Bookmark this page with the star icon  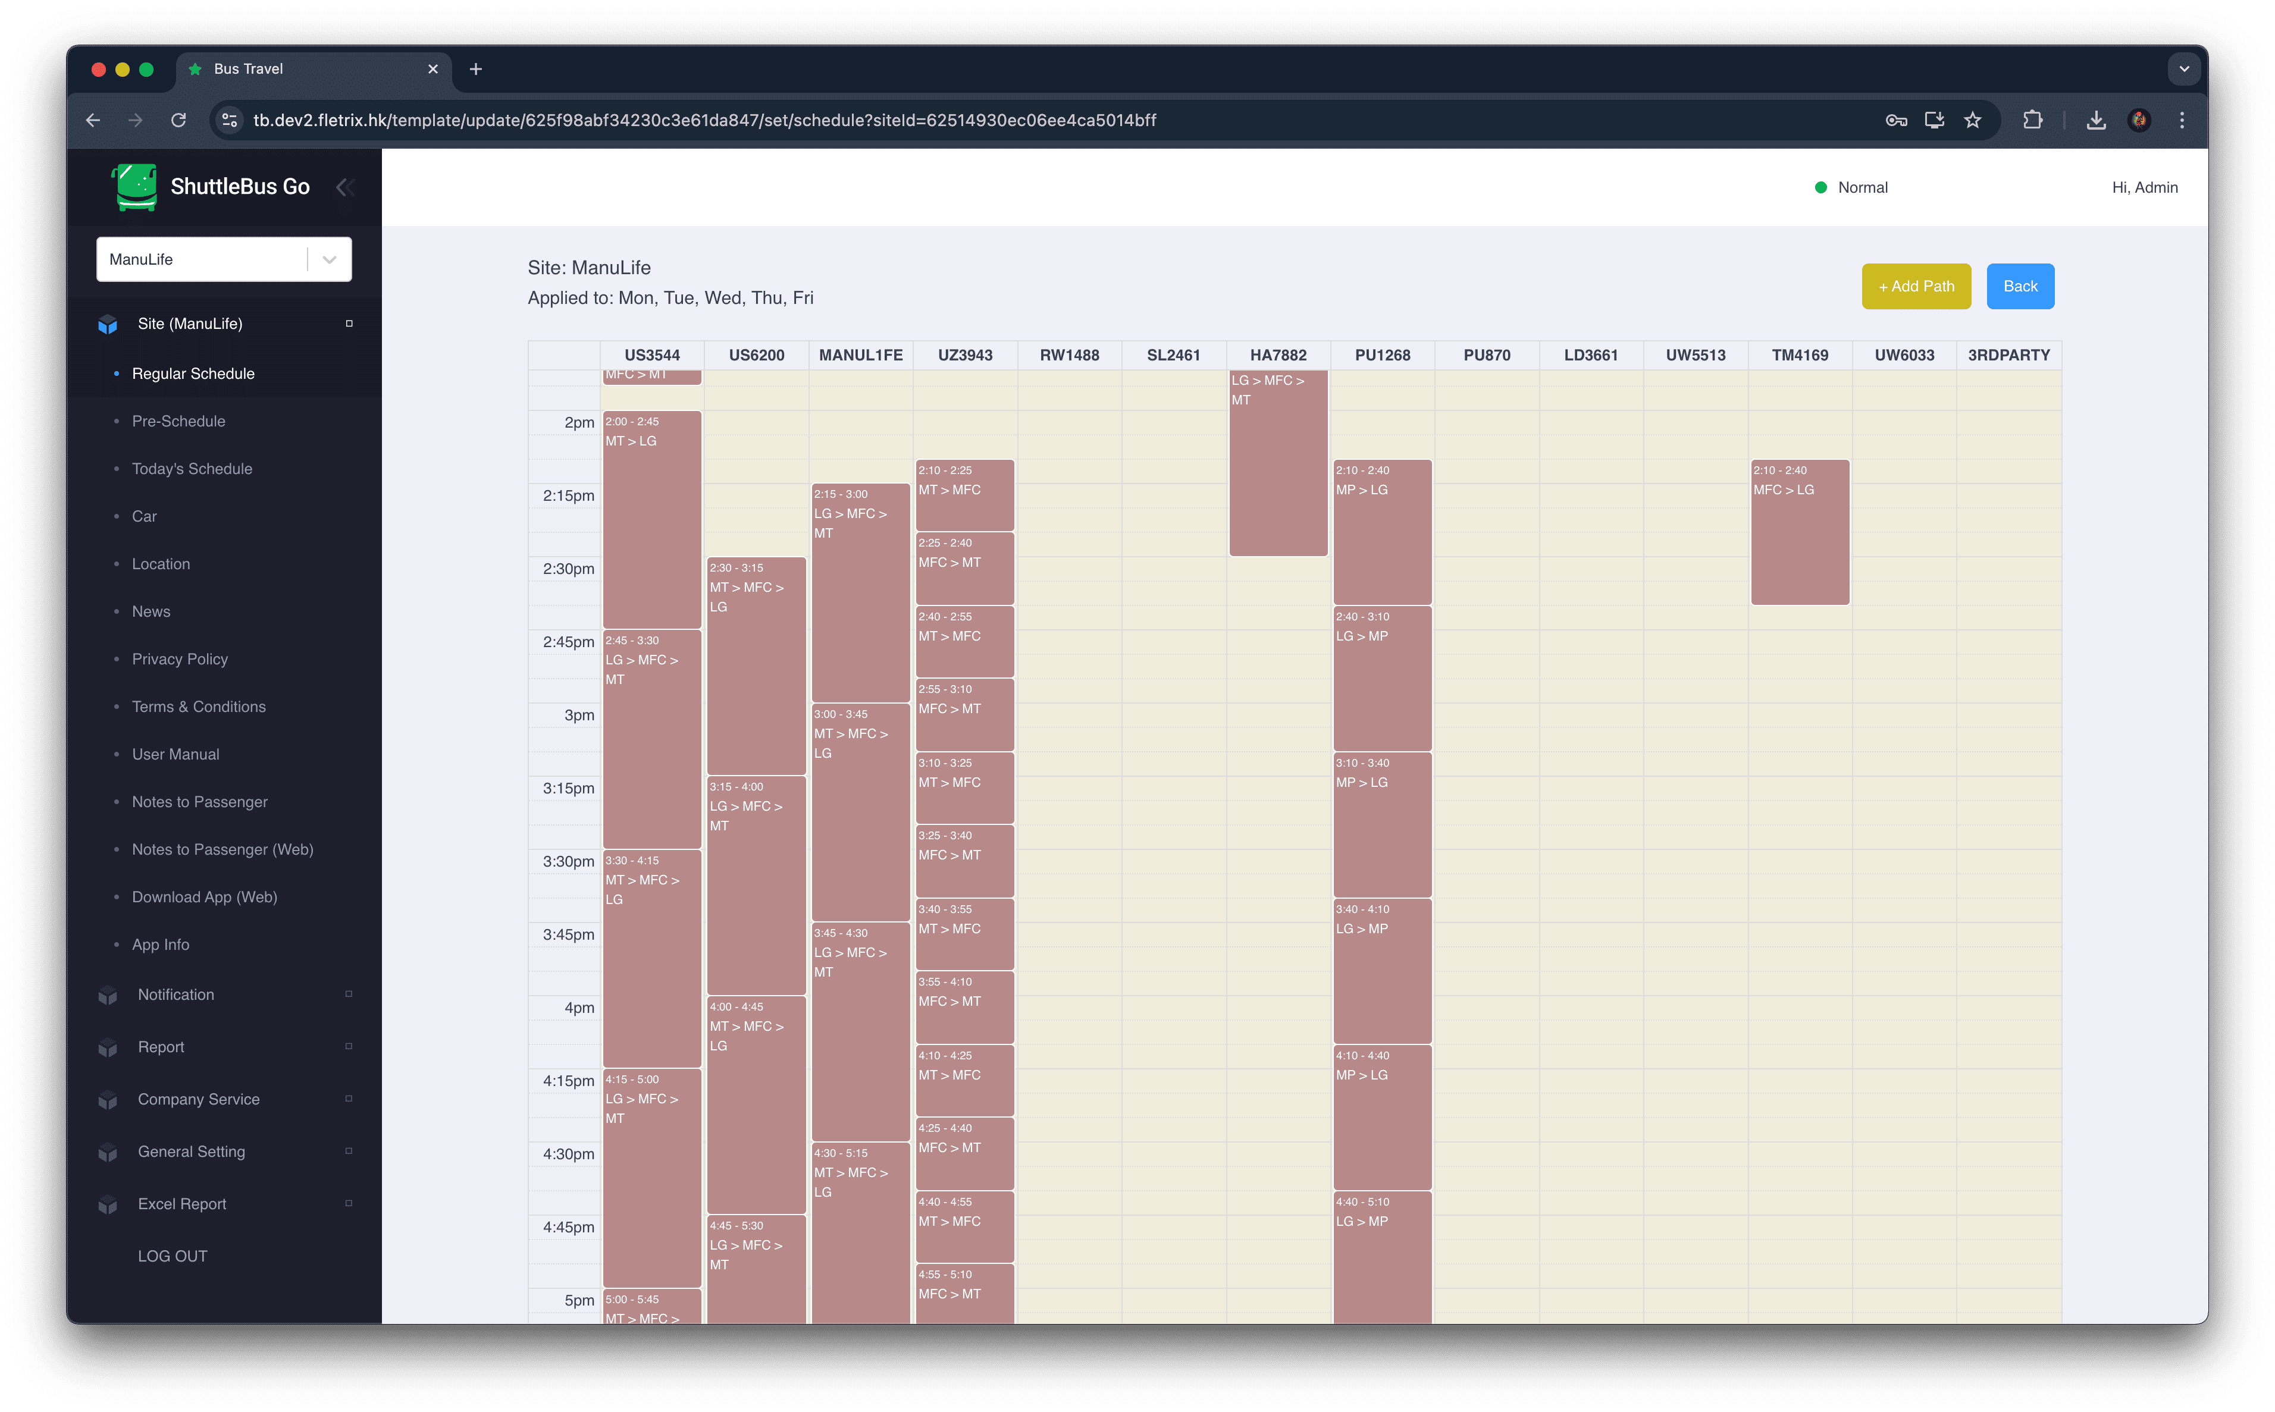click(1972, 121)
